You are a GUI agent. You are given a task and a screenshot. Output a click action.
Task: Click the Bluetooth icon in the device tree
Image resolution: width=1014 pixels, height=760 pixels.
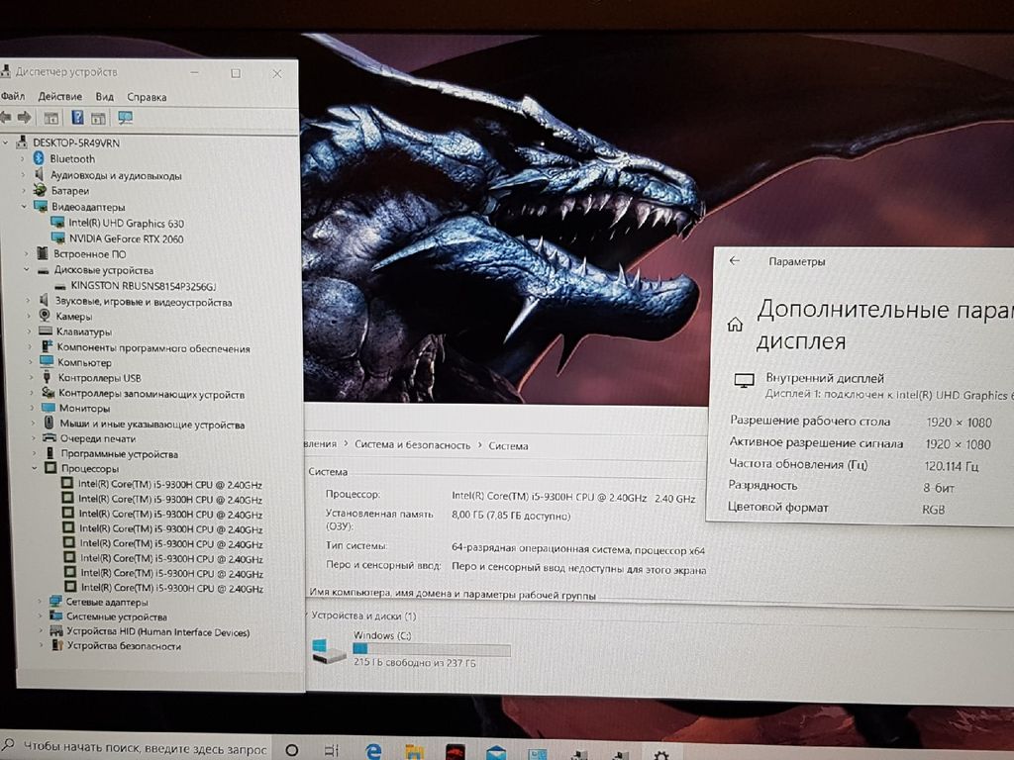39,158
